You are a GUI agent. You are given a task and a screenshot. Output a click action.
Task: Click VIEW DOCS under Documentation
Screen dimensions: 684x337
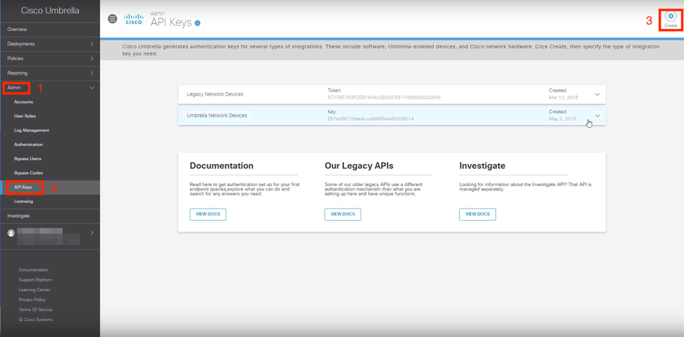pos(208,214)
